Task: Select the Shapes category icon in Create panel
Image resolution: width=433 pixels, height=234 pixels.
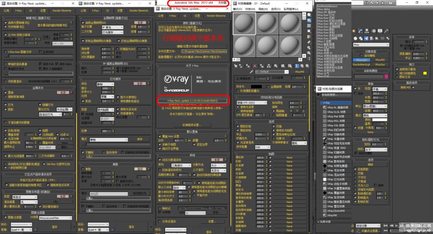Action: 361,38
